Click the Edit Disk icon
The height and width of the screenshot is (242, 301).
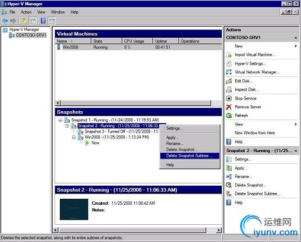tap(229, 81)
